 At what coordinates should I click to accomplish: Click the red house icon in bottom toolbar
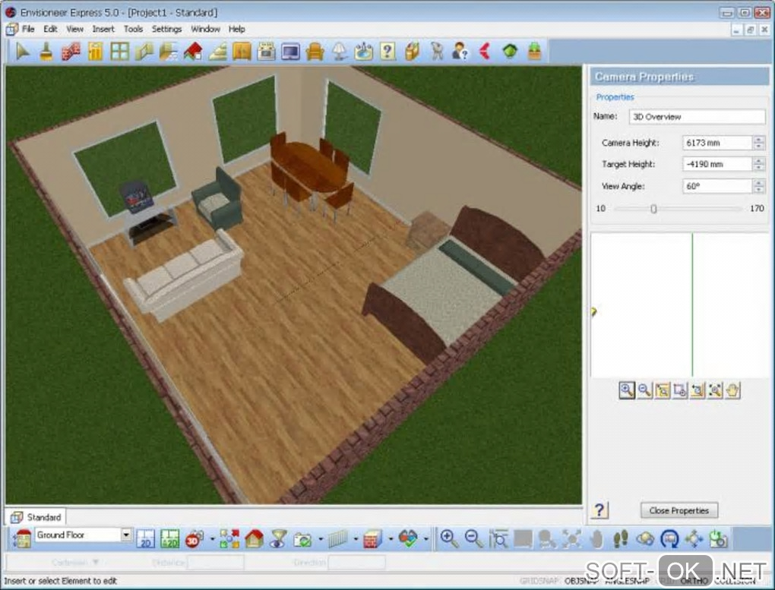254,538
